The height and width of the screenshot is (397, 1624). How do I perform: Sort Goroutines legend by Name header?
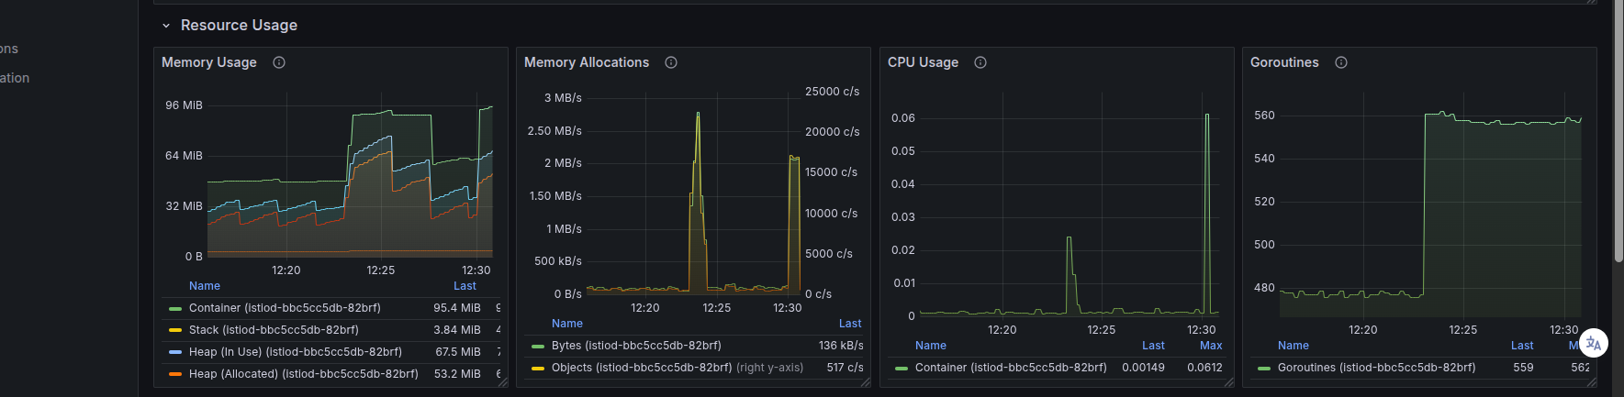pyautogui.click(x=1294, y=346)
